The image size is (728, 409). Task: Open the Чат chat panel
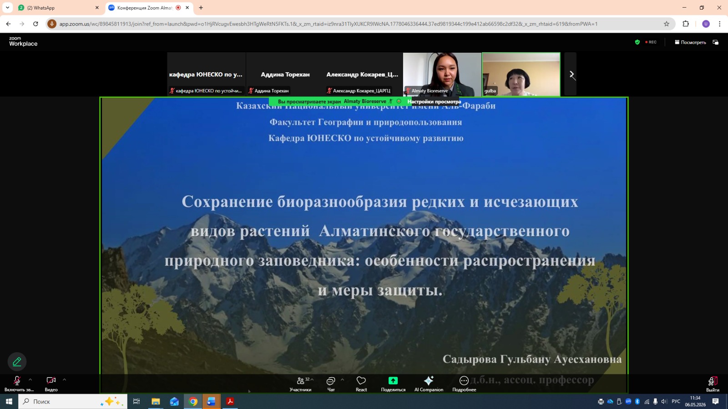click(x=331, y=384)
